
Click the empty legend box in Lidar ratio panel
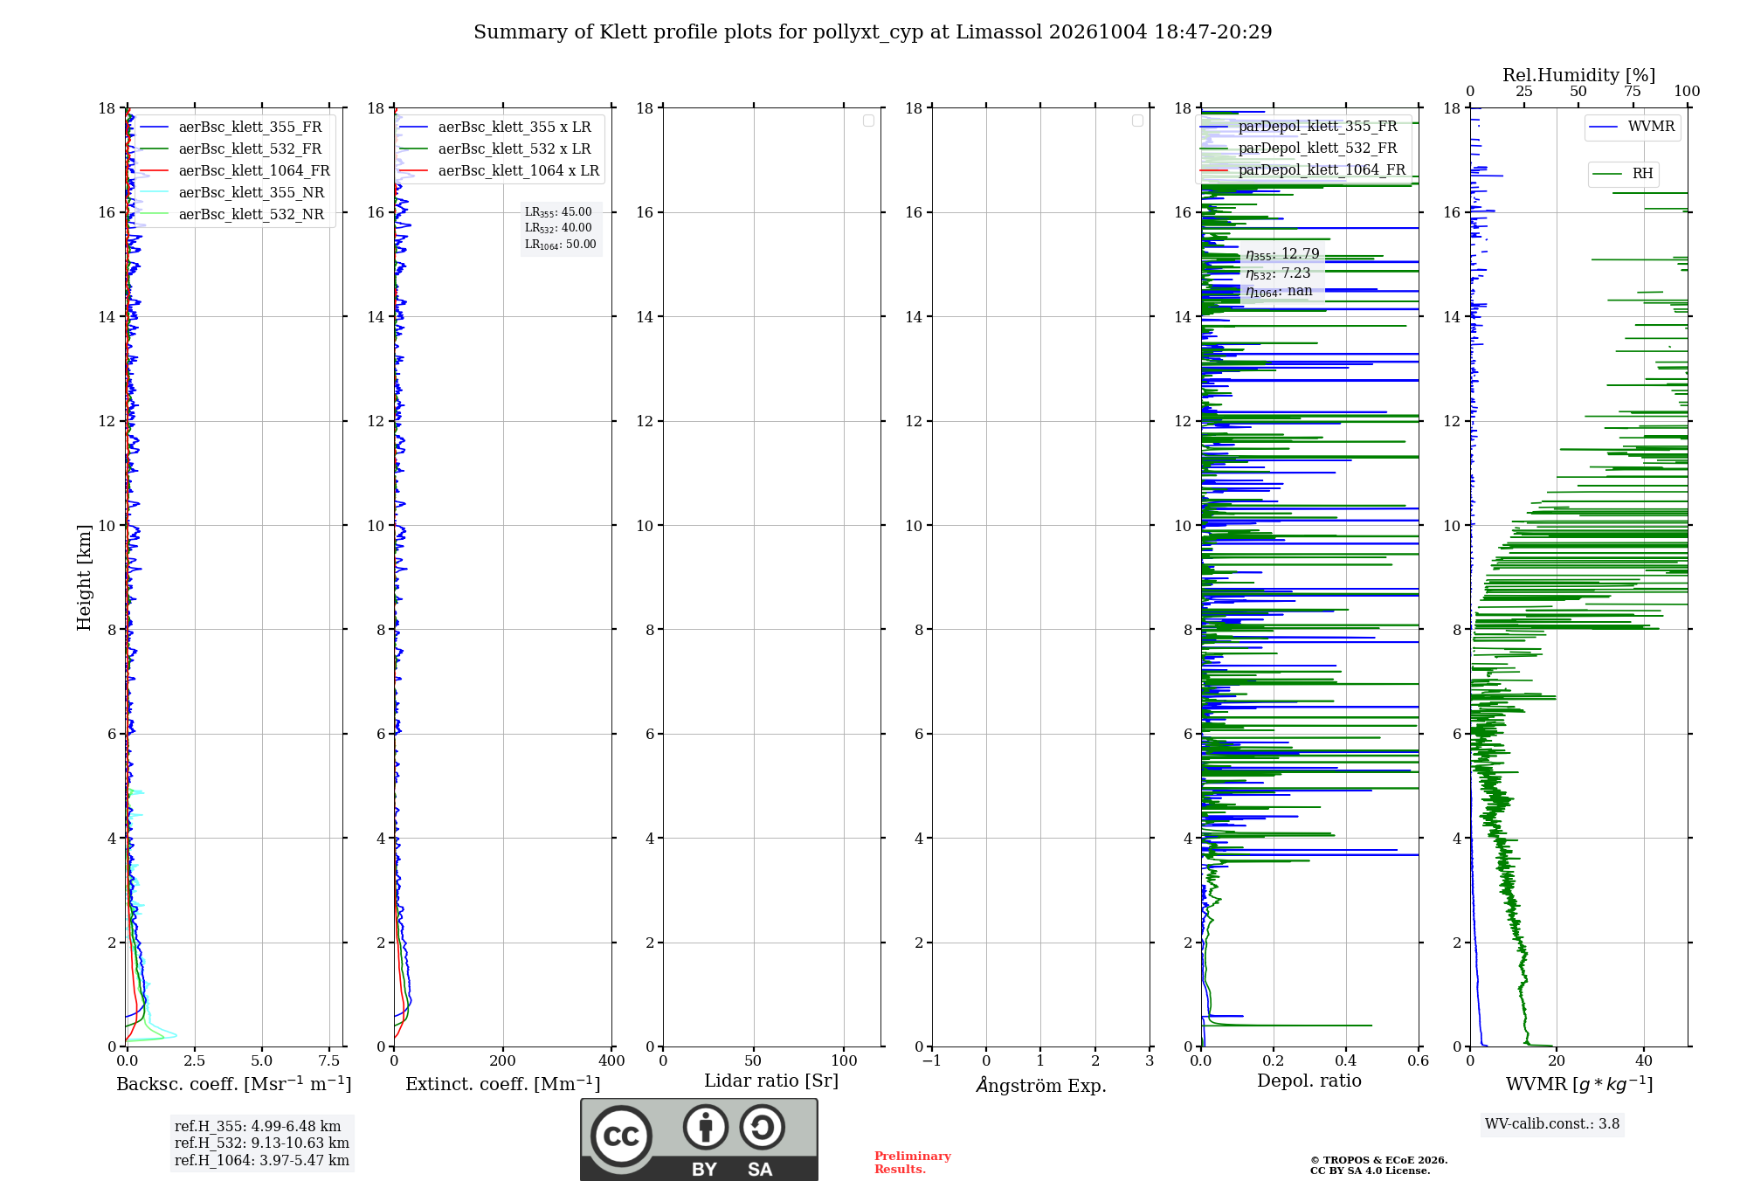coord(868,121)
